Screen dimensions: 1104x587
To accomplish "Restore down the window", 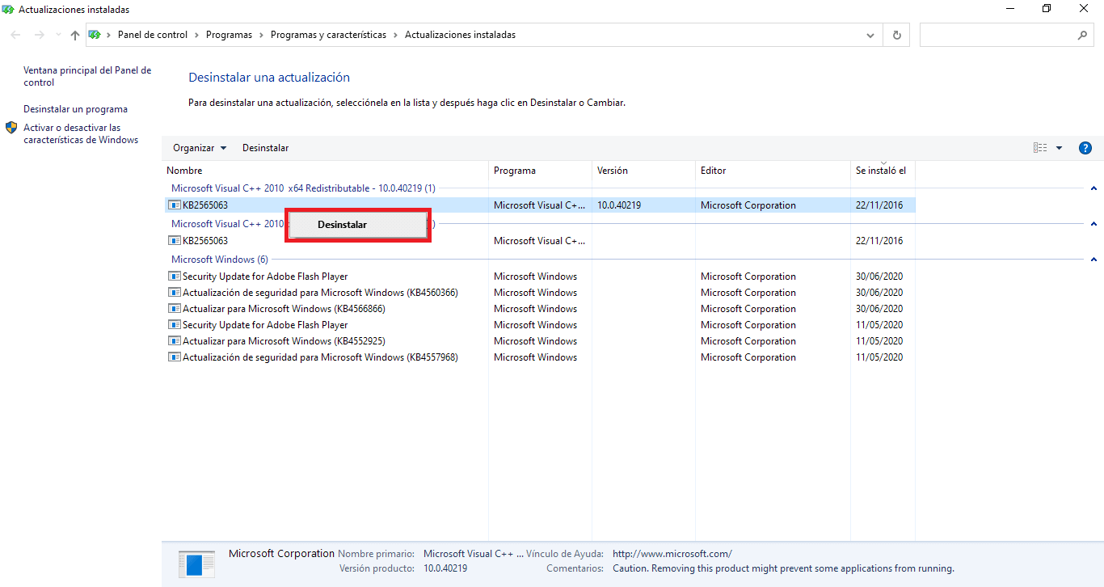I will coord(1047,9).
